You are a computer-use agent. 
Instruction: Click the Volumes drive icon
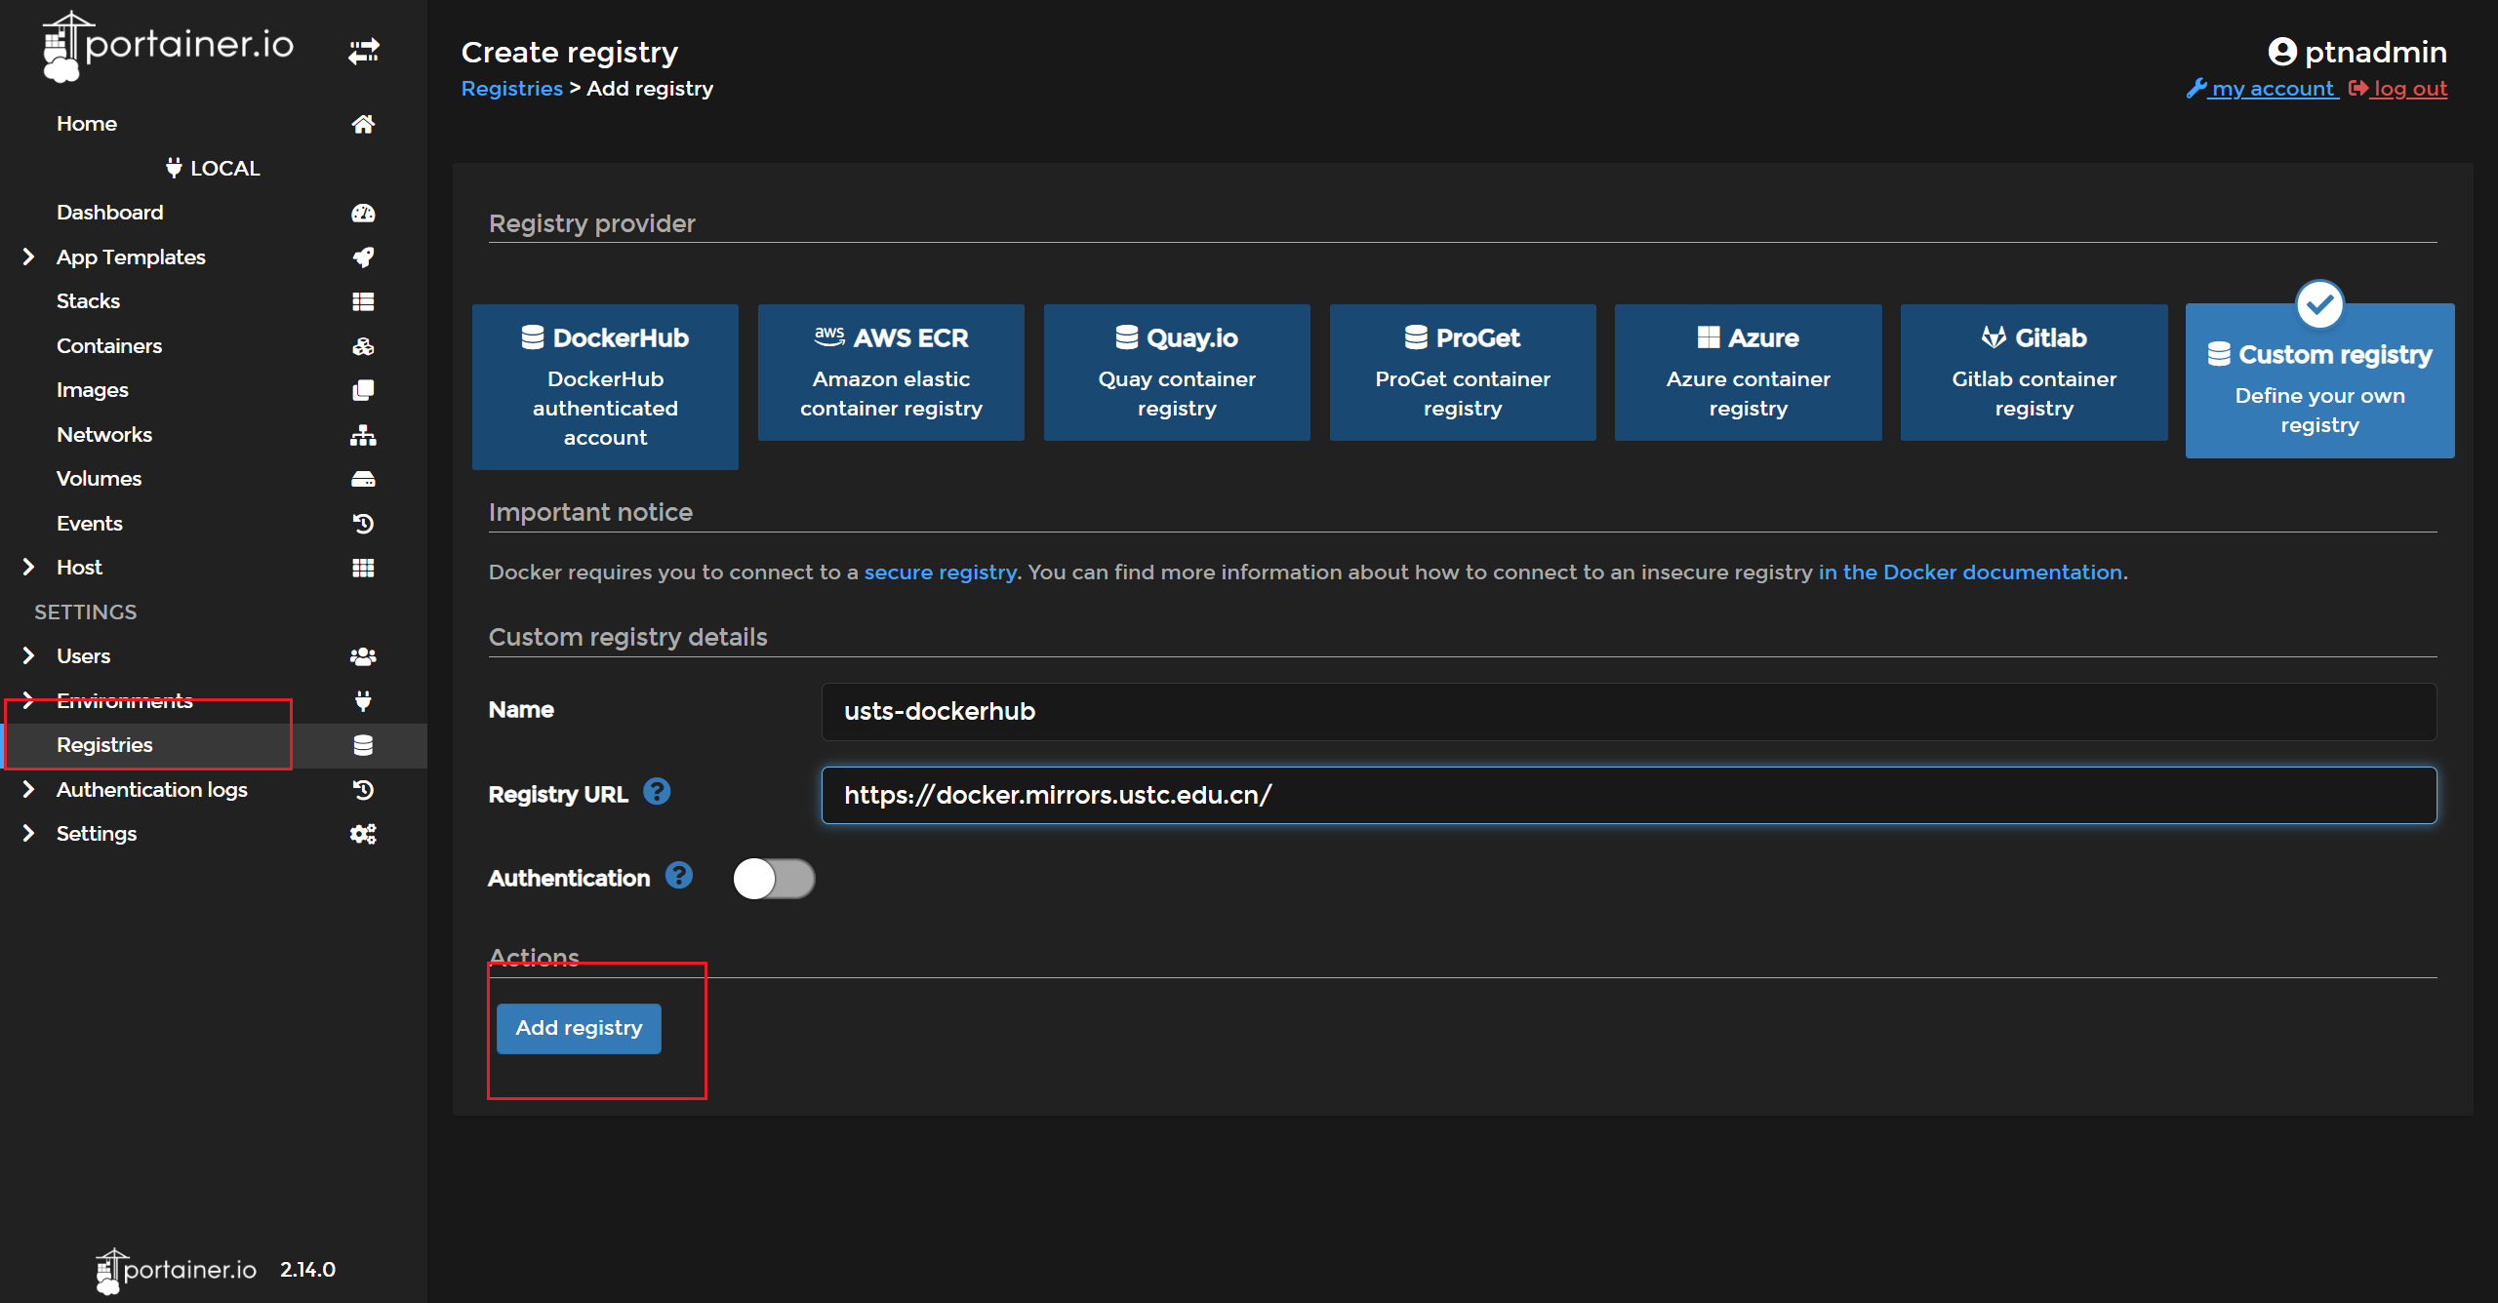(363, 479)
